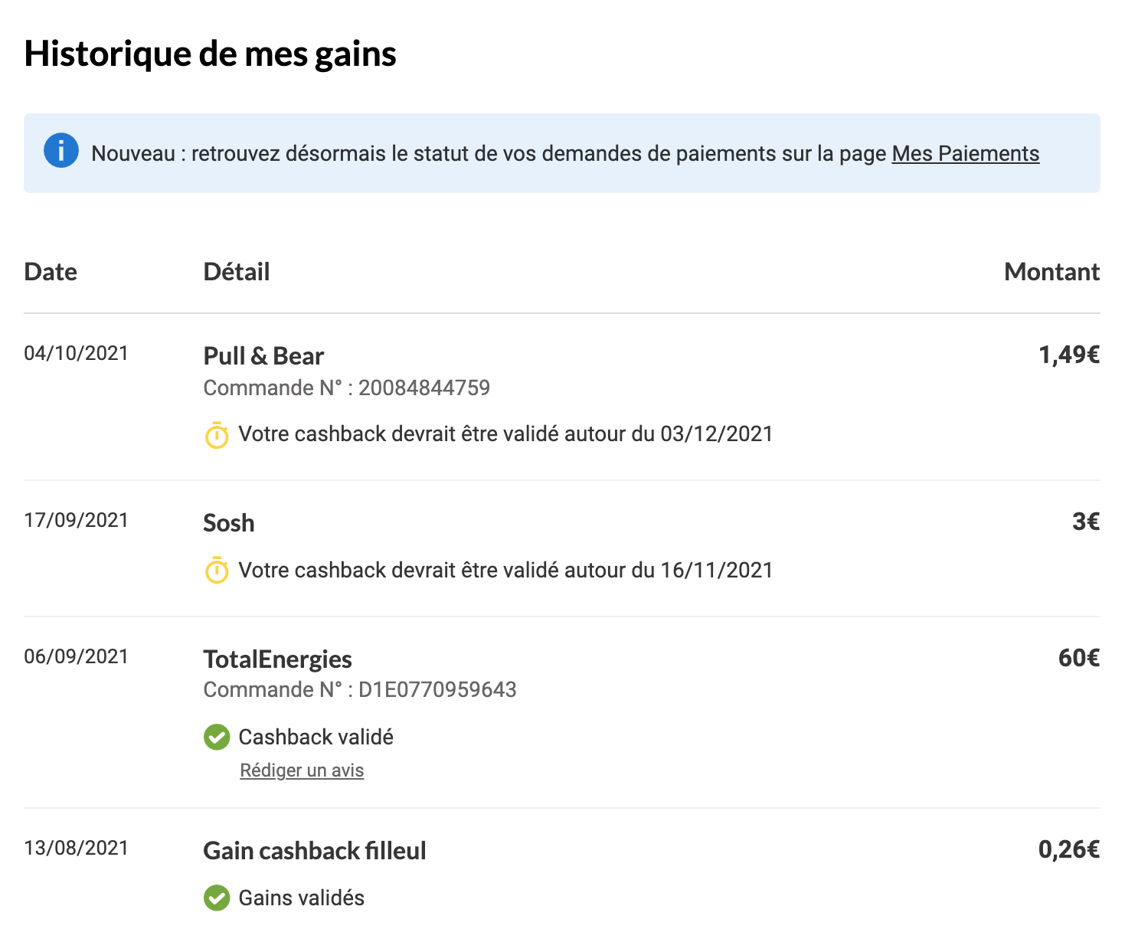The height and width of the screenshot is (929, 1125).
Task: Click the TotalEnergies order number D1E0770959643
Action: 437,690
